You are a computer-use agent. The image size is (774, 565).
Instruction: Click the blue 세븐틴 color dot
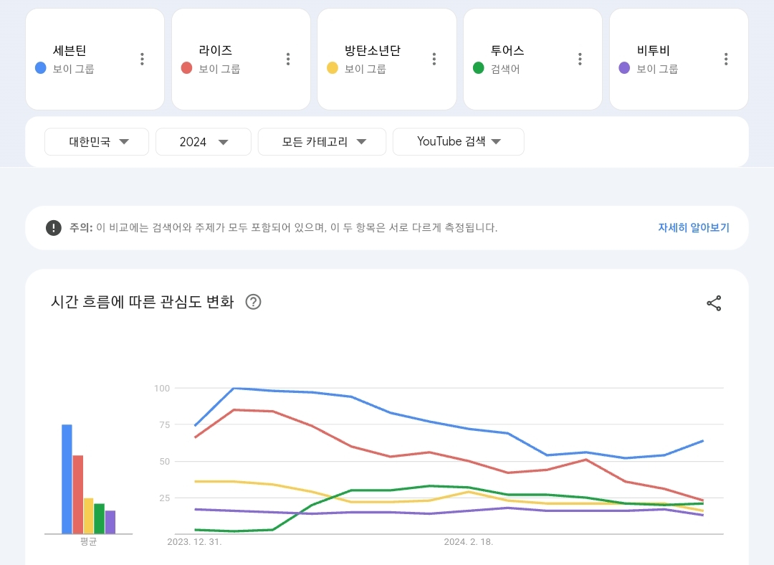pos(41,68)
